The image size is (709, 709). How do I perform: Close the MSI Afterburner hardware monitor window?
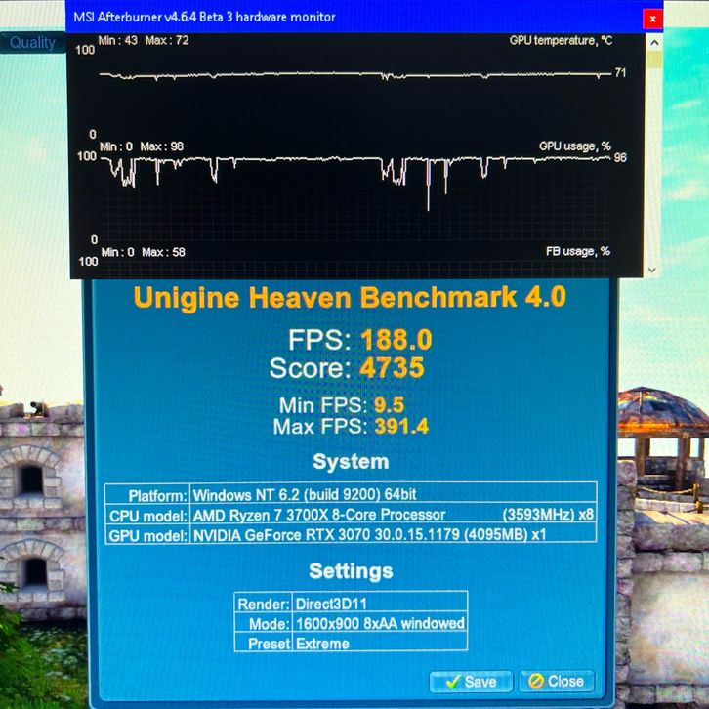click(651, 18)
